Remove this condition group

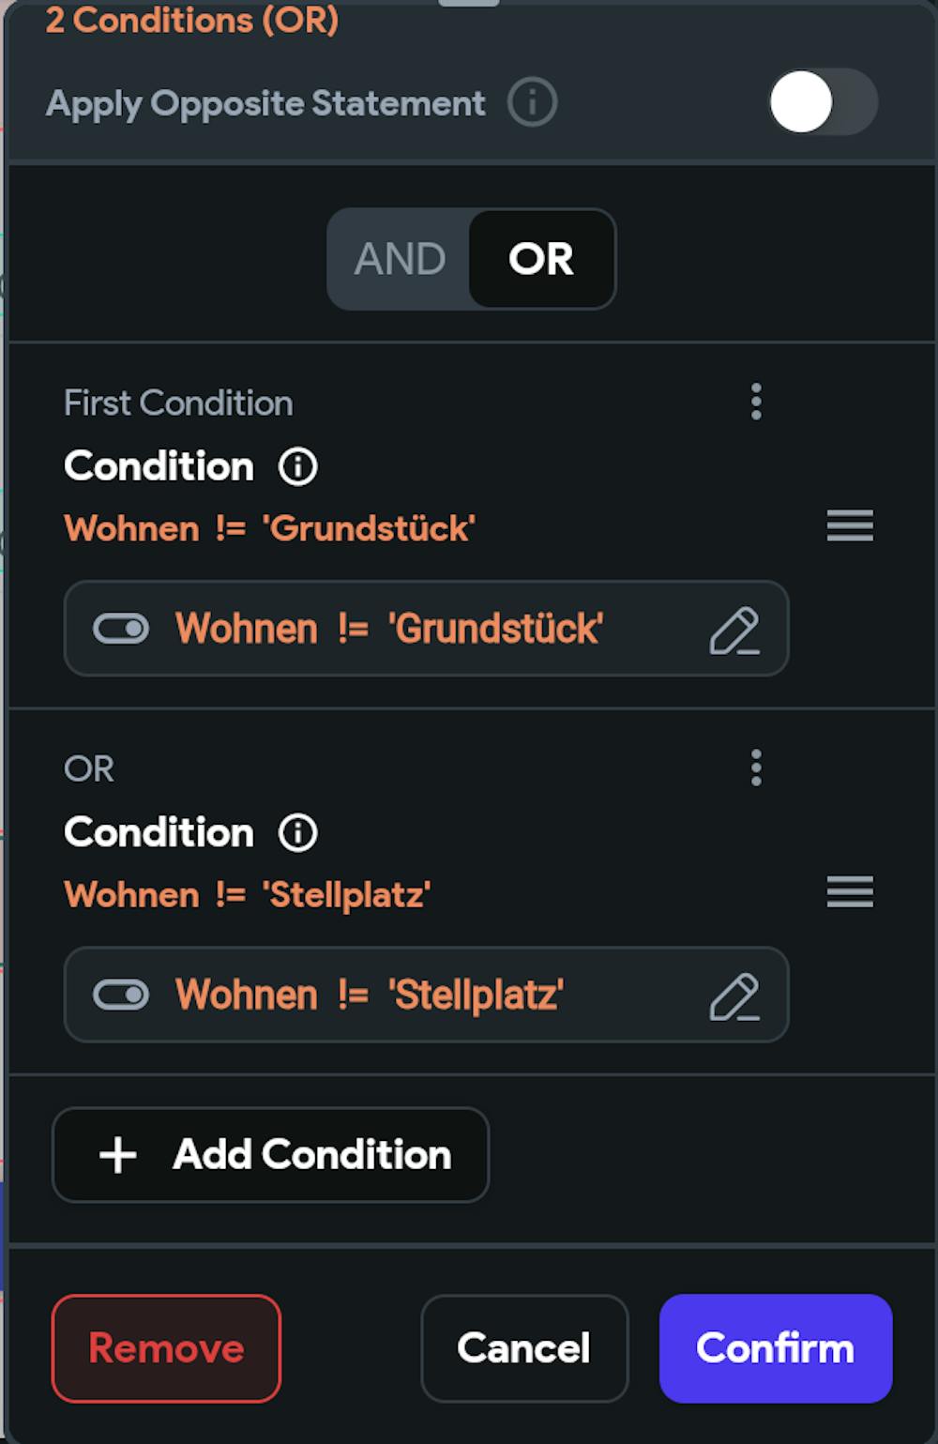tap(166, 1347)
